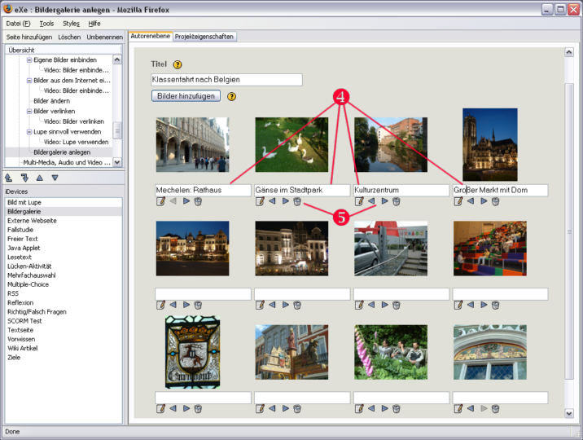Open the Styles menu
This screenshot has height=440, width=583.
[x=71, y=24]
